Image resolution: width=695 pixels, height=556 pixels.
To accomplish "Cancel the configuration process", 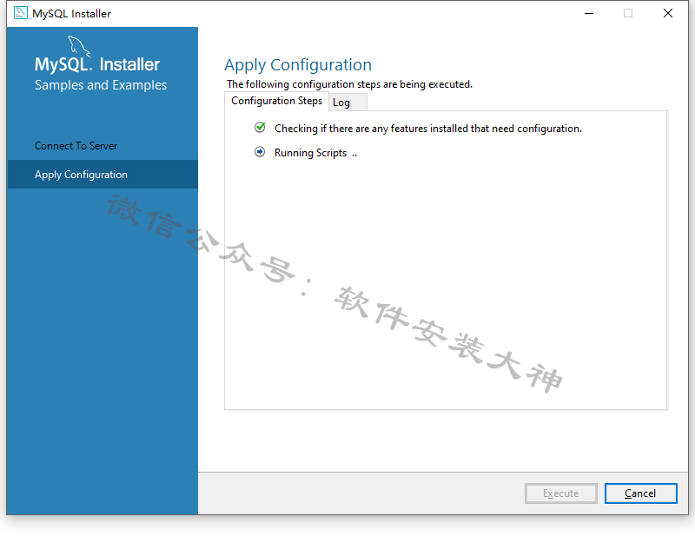I will tap(640, 493).
